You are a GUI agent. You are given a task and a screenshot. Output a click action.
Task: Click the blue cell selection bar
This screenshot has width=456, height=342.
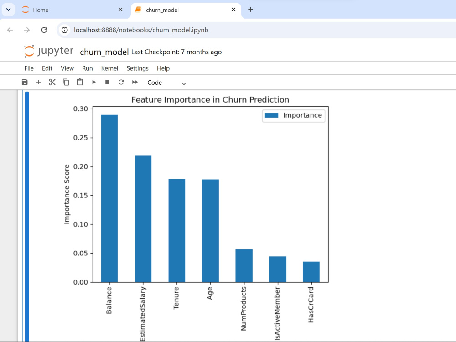(x=27, y=216)
